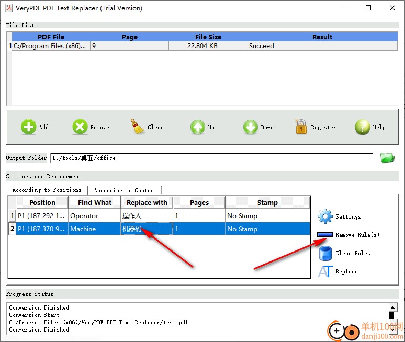Click the Help question mark icon

(363, 127)
